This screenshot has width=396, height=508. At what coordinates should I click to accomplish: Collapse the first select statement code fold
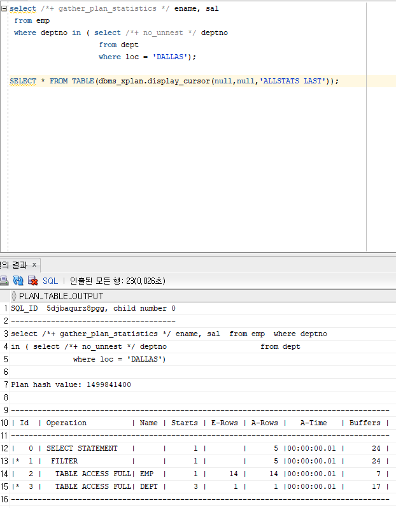[x=4, y=9]
